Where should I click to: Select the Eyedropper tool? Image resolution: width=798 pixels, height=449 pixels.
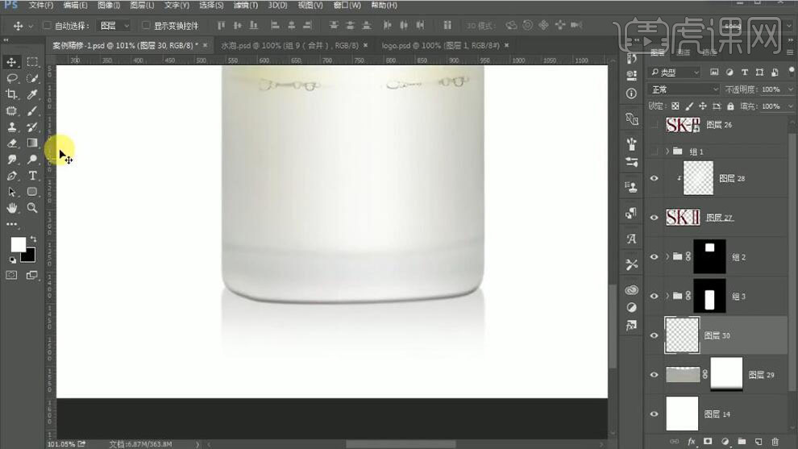[x=32, y=94]
